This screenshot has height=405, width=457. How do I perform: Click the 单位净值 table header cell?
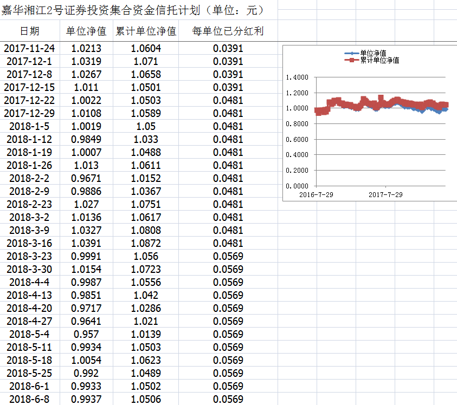pyautogui.click(x=86, y=31)
